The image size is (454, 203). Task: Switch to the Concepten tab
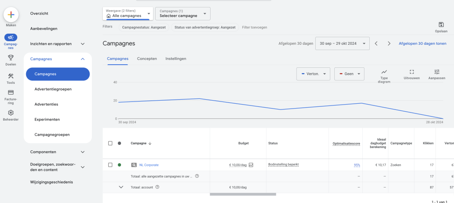point(147,59)
